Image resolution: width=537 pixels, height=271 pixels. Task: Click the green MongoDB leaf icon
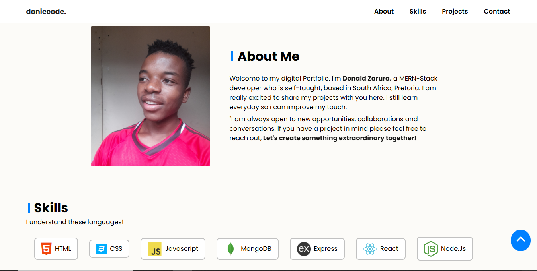click(230, 249)
